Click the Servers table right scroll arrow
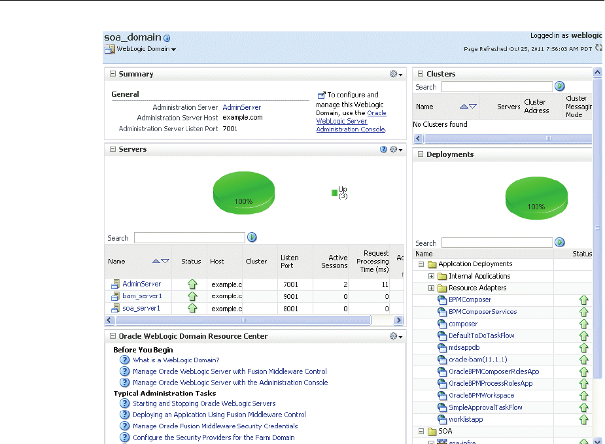605x444 pixels. [398, 320]
